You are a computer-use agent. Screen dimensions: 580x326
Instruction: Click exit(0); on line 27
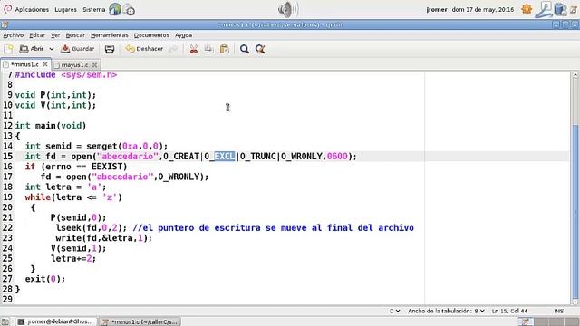coord(45,279)
